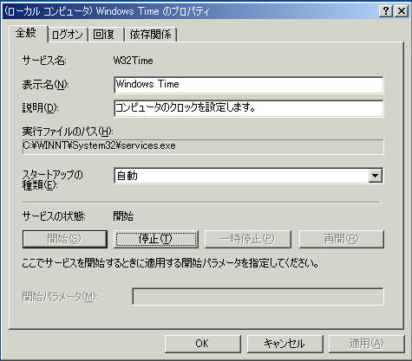Image resolution: width=412 pixels, height=361 pixels.
Task: Click the 再開(R) resume button
Action: (x=342, y=239)
